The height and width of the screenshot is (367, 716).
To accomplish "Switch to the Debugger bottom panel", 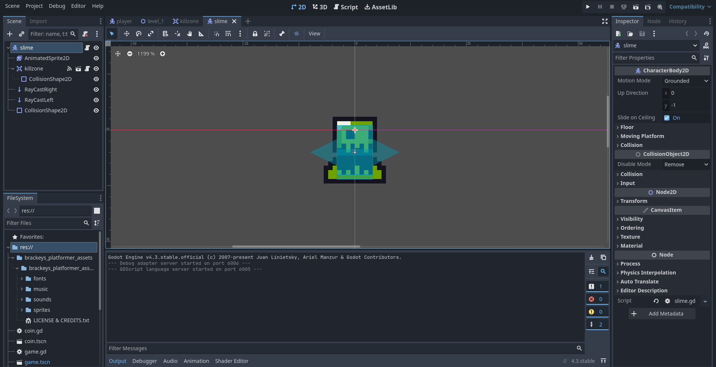I will [145, 361].
